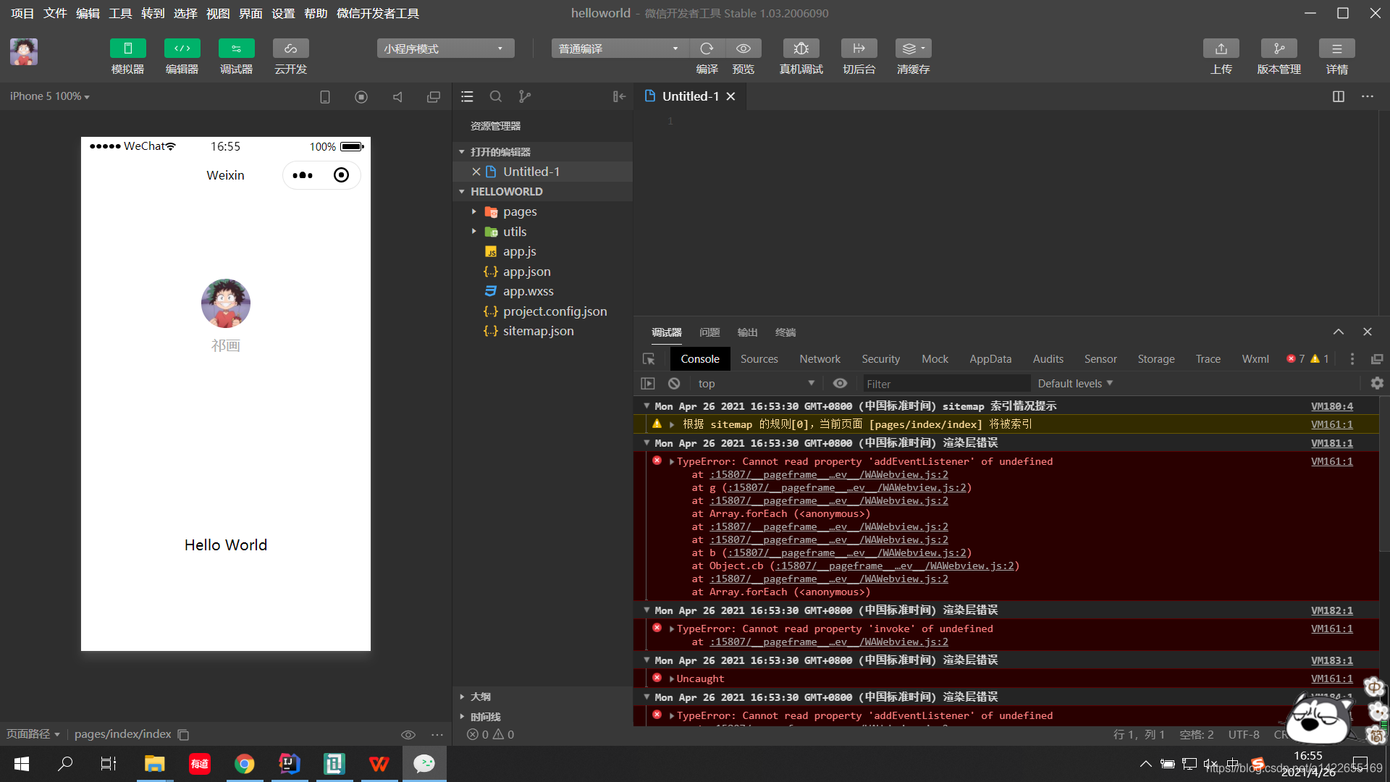Click the inspect element picker icon
Viewport: 1390px width, 782px height.
click(x=649, y=359)
